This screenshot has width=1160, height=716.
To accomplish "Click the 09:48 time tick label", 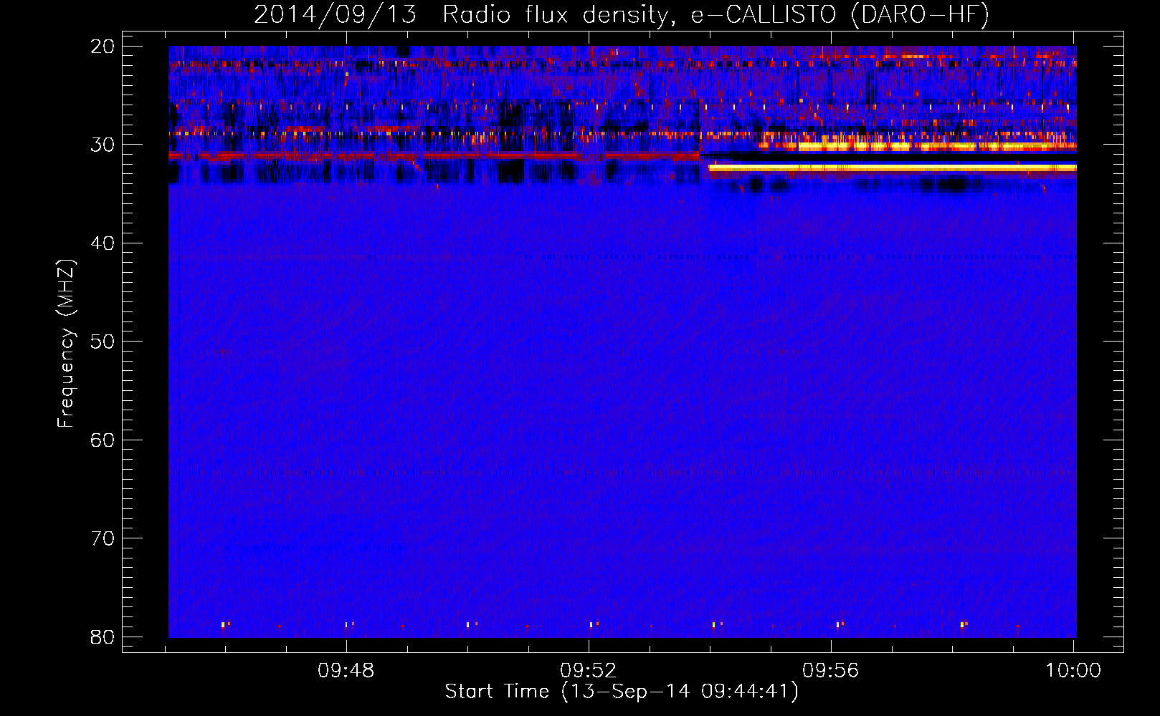I will click(346, 671).
